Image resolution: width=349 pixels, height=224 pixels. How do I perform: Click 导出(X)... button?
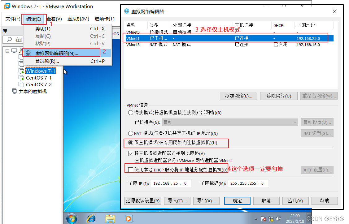click(x=206, y=201)
